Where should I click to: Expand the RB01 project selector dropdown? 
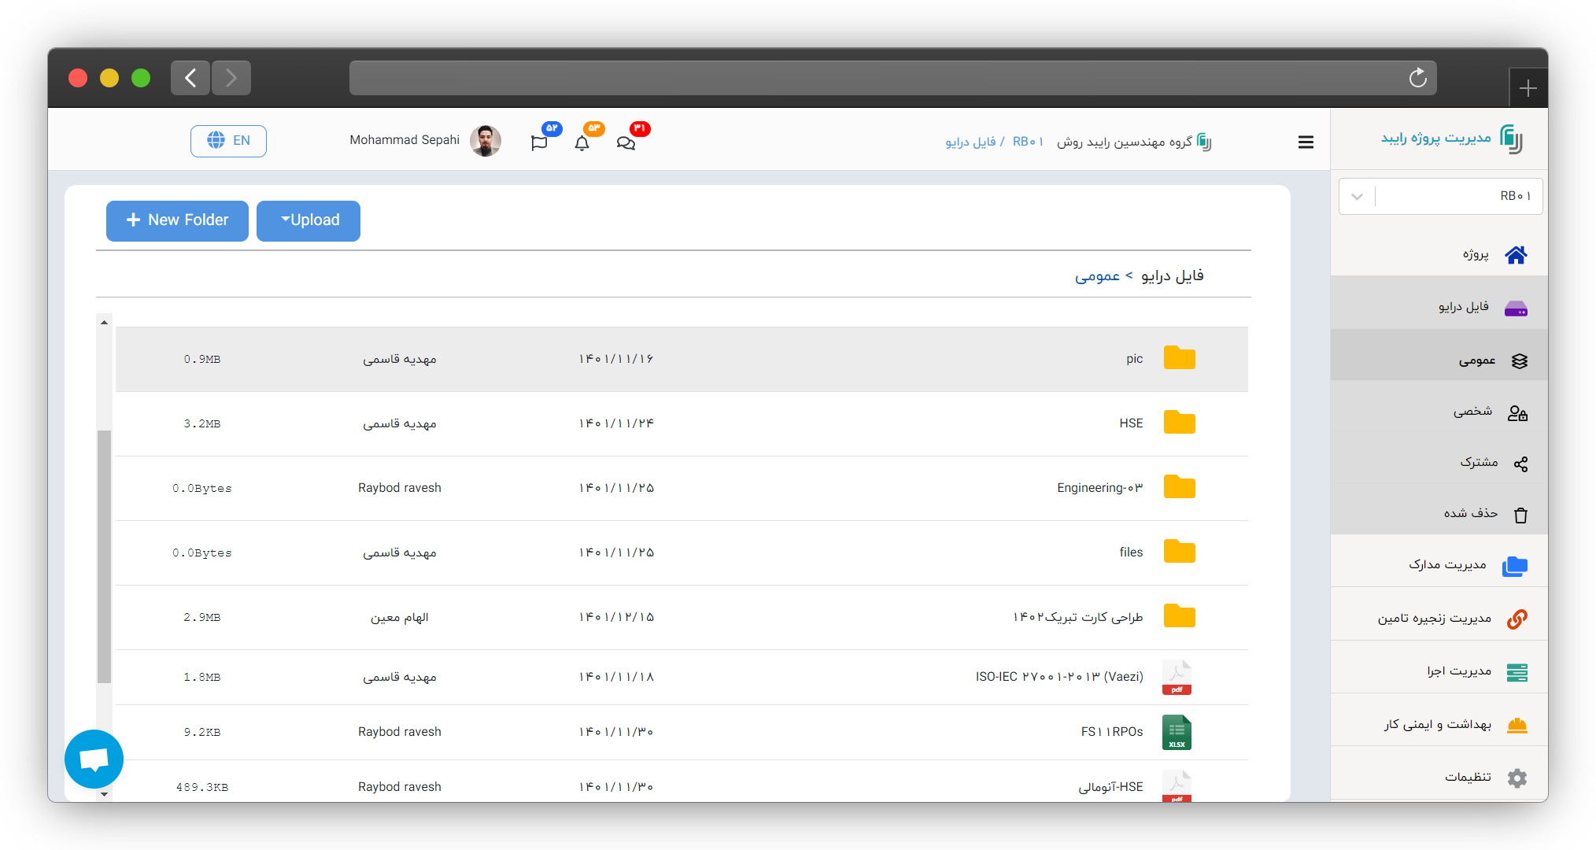[1357, 197]
